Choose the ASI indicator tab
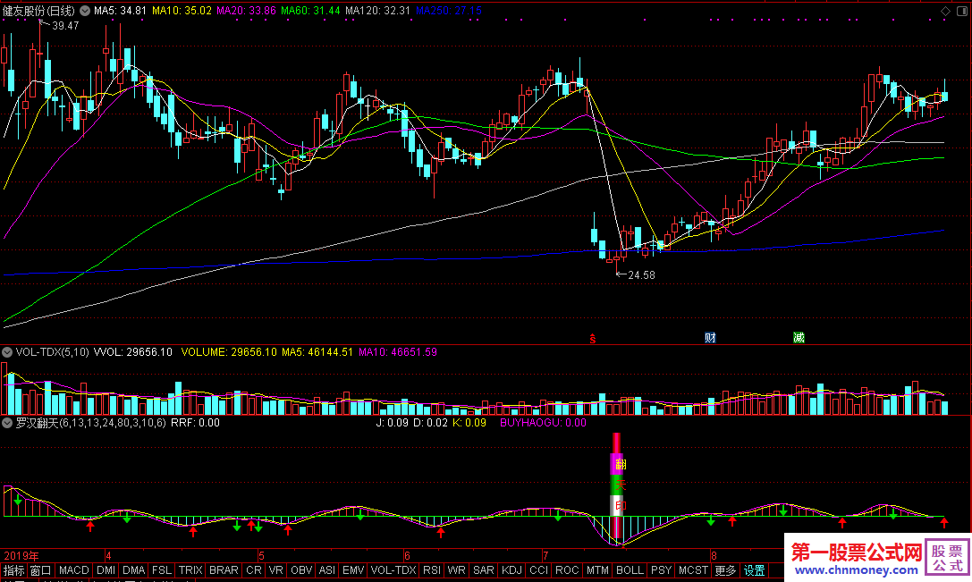 point(327,570)
